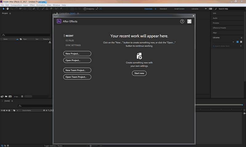
Task: Create new folder in Project panel
Action: [6, 96]
